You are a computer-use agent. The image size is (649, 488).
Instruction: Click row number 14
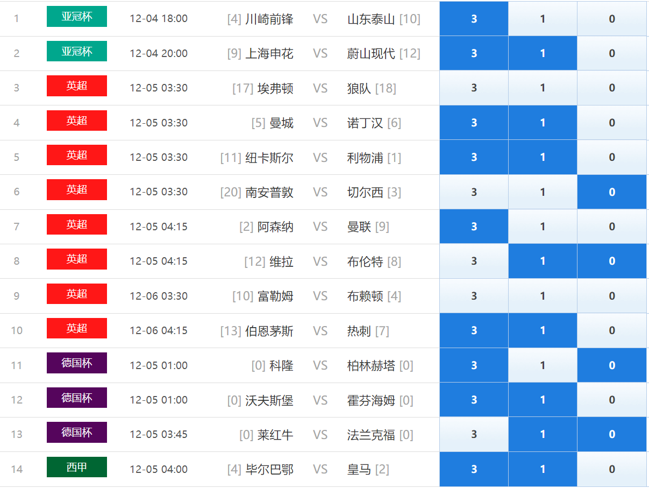(x=17, y=469)
